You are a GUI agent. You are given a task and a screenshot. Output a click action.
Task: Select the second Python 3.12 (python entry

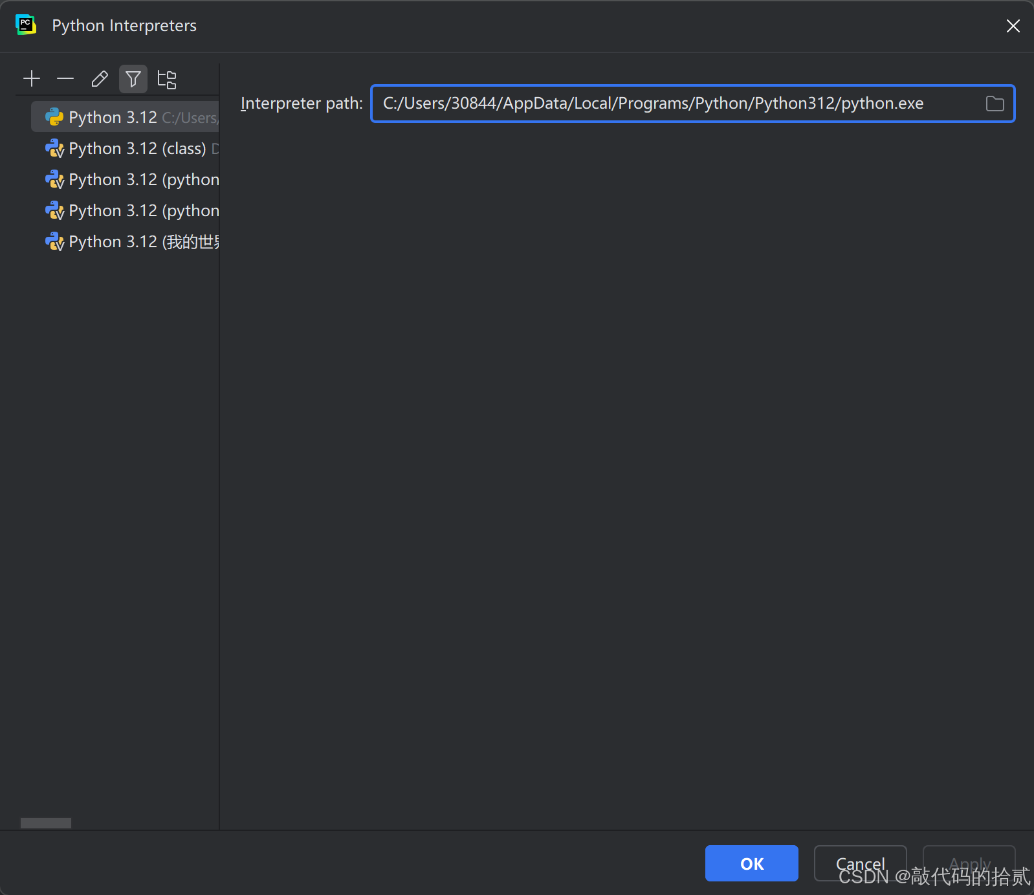(x=126, y=210)
